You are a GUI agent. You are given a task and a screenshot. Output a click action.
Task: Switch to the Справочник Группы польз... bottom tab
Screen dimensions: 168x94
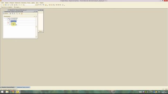23,87
